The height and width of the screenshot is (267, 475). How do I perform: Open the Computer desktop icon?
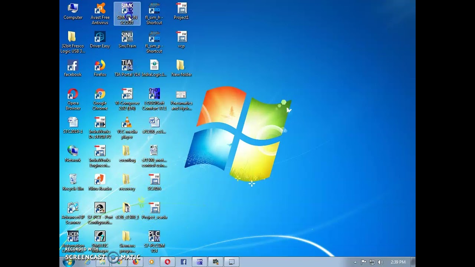(x=73, y=11)
